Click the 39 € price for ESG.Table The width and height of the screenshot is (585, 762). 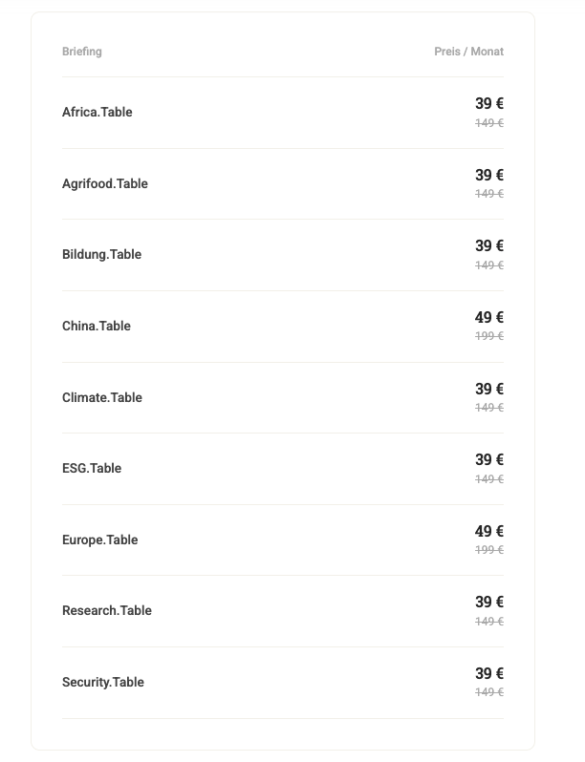tap(489, 459)
